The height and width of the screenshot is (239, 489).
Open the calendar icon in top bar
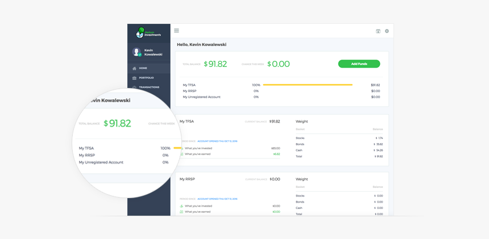378,31
